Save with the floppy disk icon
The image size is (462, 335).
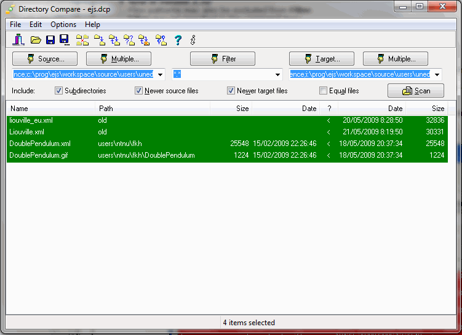click(50, 40)
